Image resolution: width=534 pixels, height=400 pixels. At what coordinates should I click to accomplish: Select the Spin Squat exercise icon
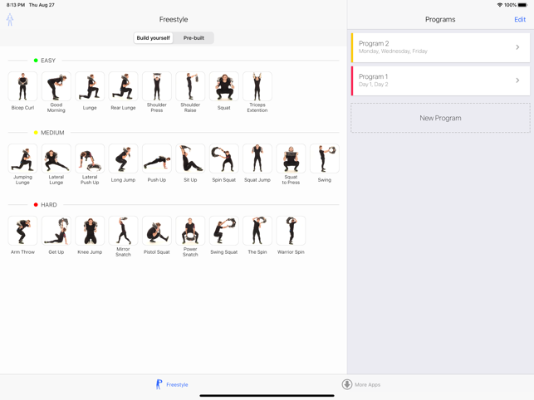click(223, 159)
